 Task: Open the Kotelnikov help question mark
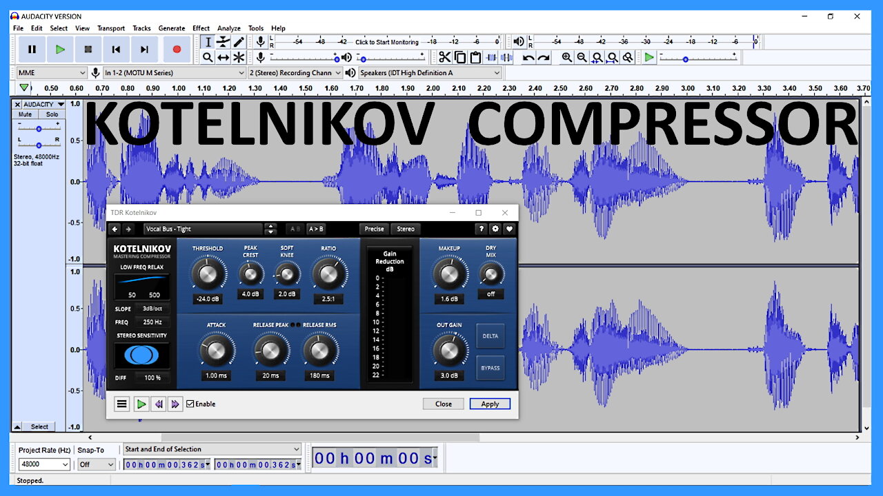click(482, 229)
